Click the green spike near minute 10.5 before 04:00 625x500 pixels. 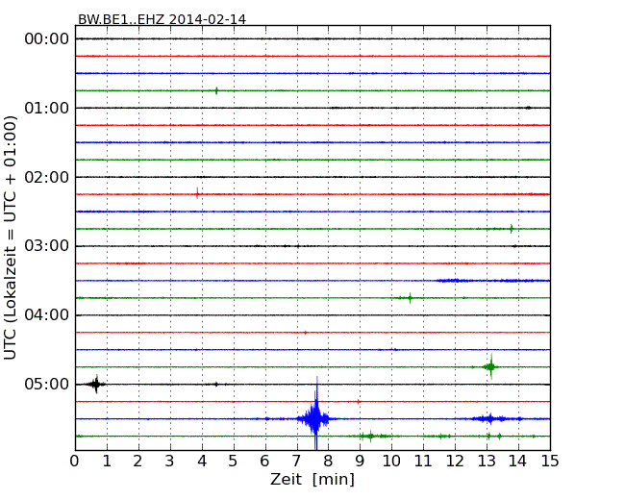point(410,297)
